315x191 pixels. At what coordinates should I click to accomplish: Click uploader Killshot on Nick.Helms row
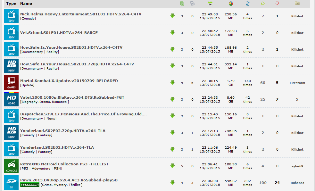pos(297,16)
